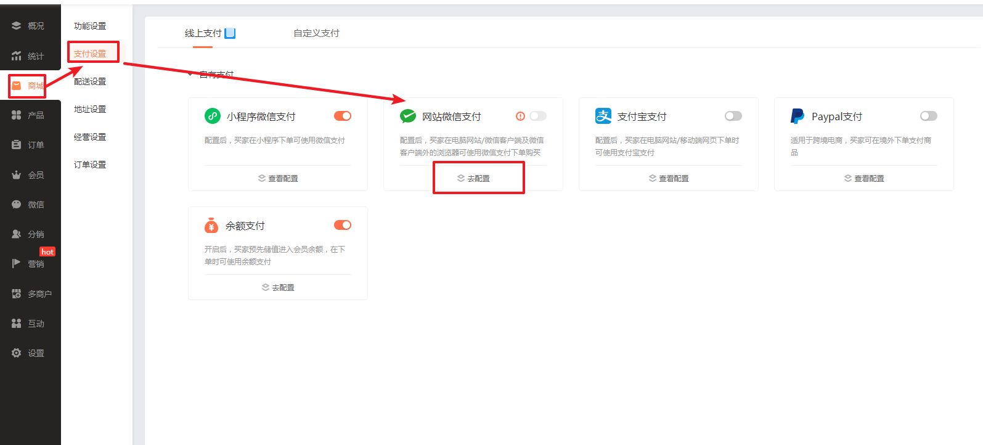Click the 网站微信支付 WeChat pay logo
Screen dimensions: 983x445
tap(408, 116)
